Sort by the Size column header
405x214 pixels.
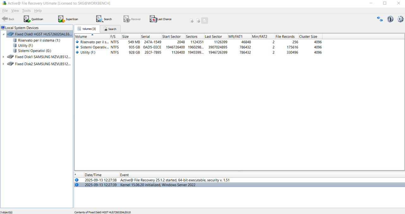point(131,36)
